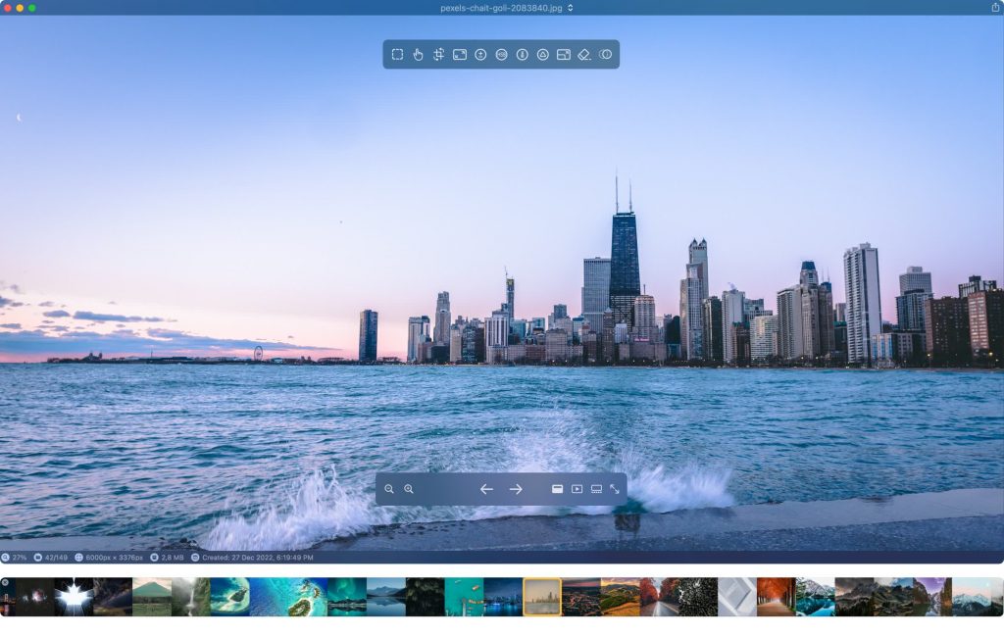Select the rectangular selection tool

coord(397,55)
